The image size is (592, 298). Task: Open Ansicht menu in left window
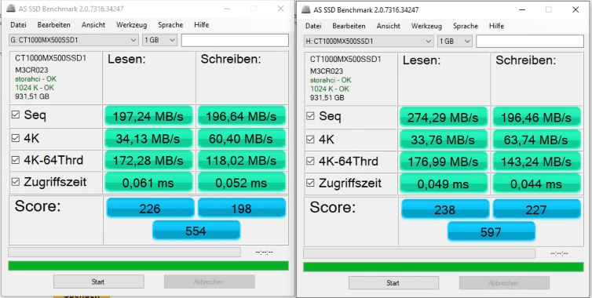click(x=93, y=25)
